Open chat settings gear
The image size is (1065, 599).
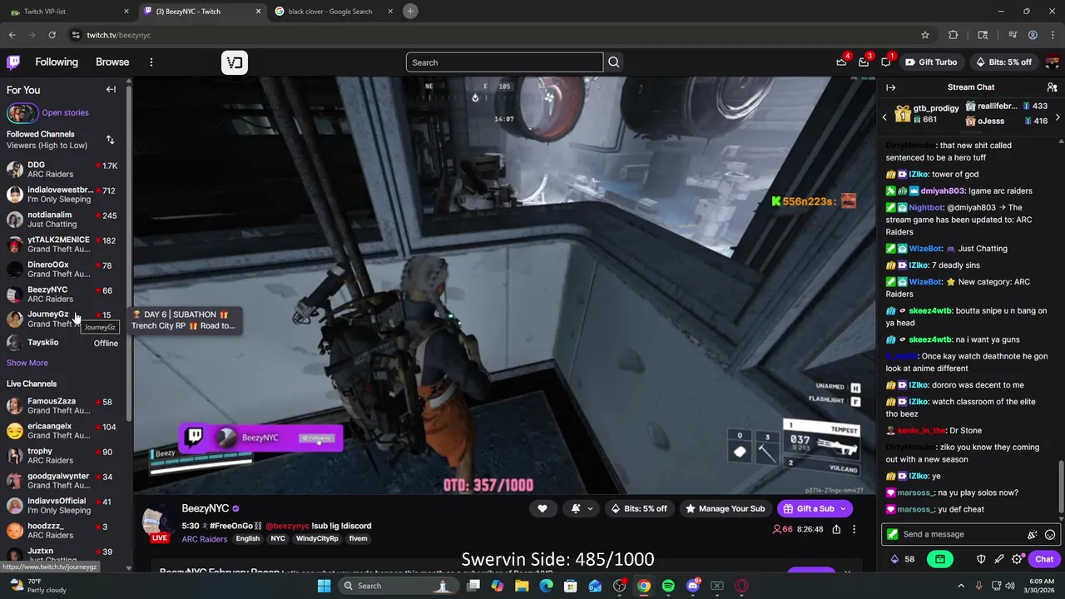tap(1017, 559)
